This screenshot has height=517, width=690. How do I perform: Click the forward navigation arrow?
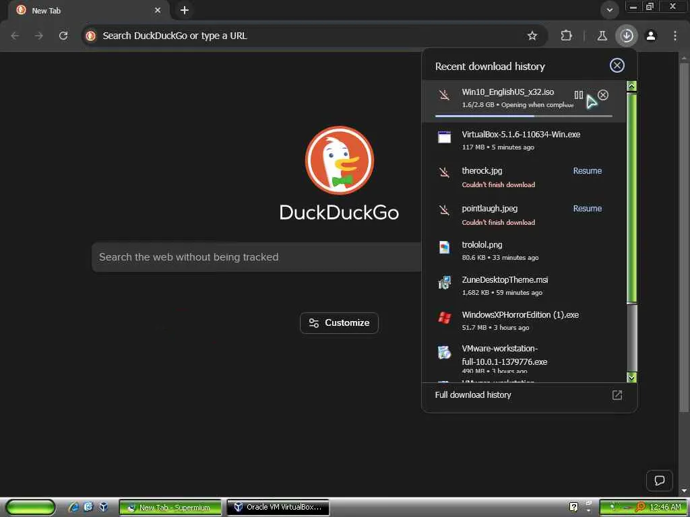[39, 36]
